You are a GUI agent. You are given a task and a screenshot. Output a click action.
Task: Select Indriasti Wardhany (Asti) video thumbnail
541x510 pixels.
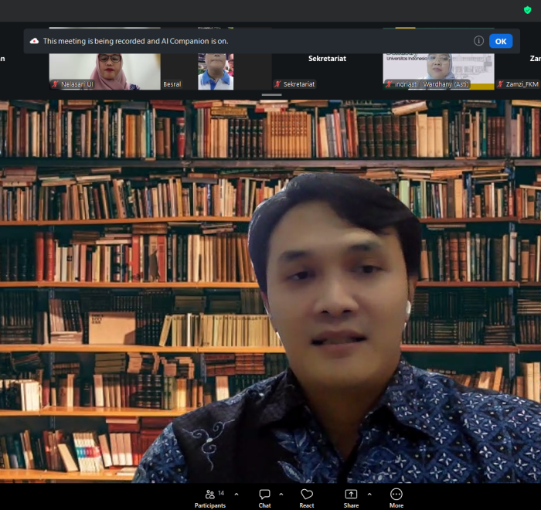coord(438,71)
